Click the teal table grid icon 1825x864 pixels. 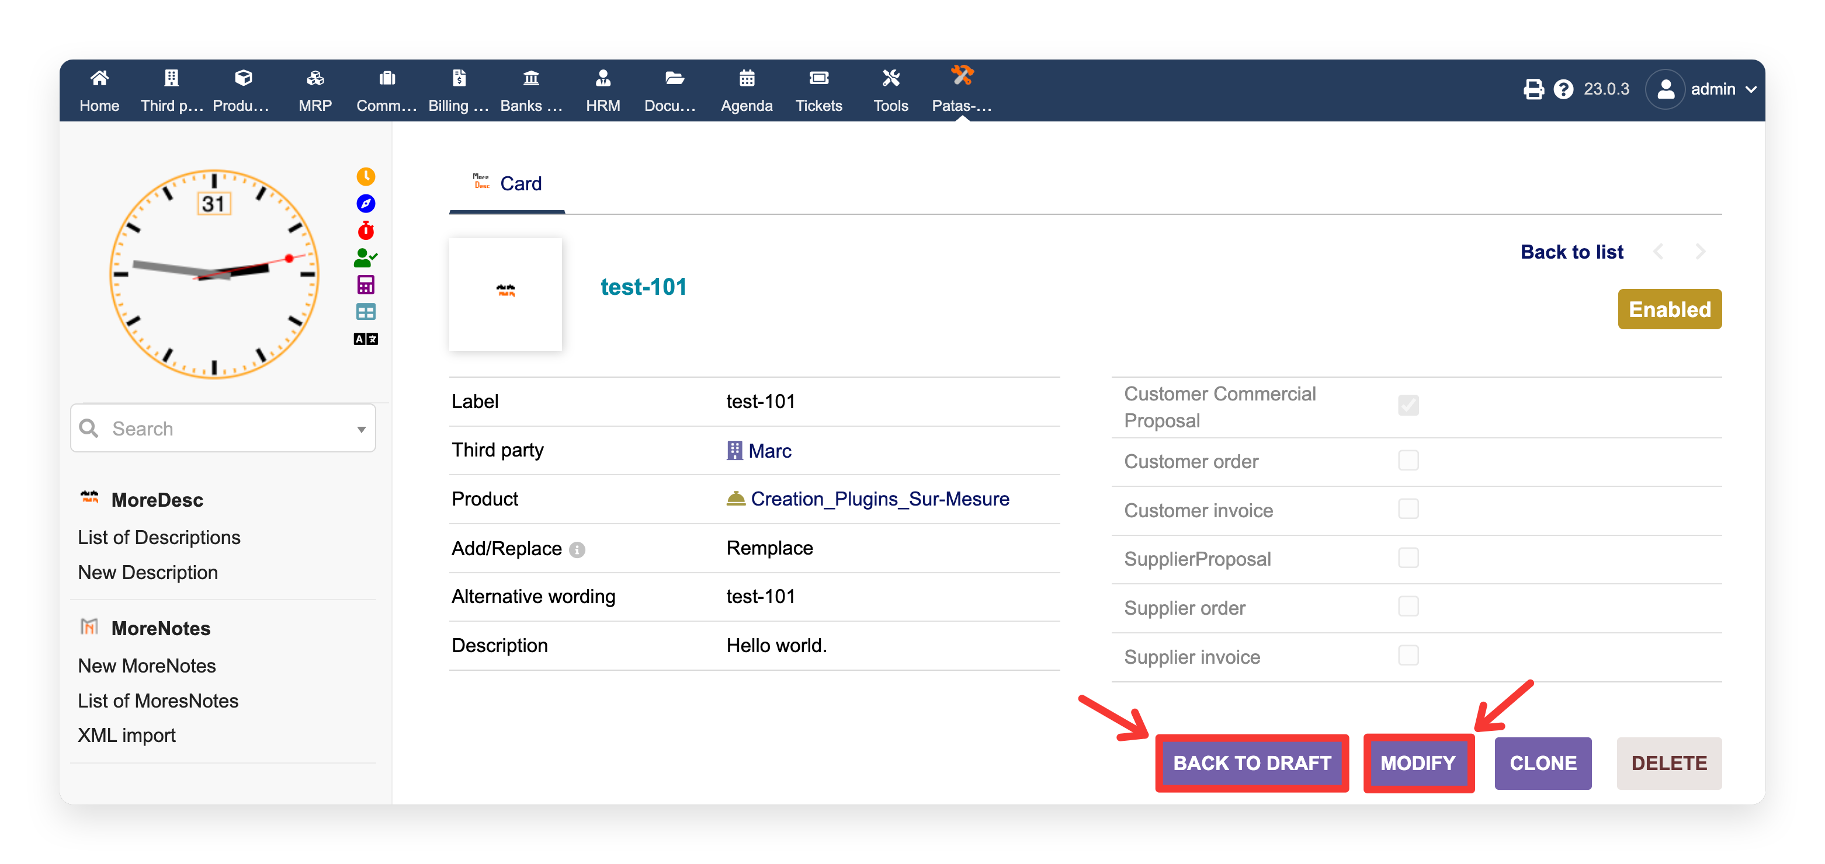(366, 312)
